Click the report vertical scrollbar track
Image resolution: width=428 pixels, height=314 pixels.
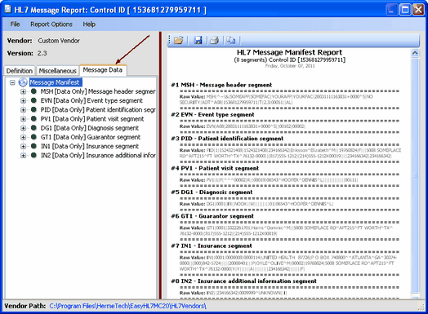tap(415, 175)
